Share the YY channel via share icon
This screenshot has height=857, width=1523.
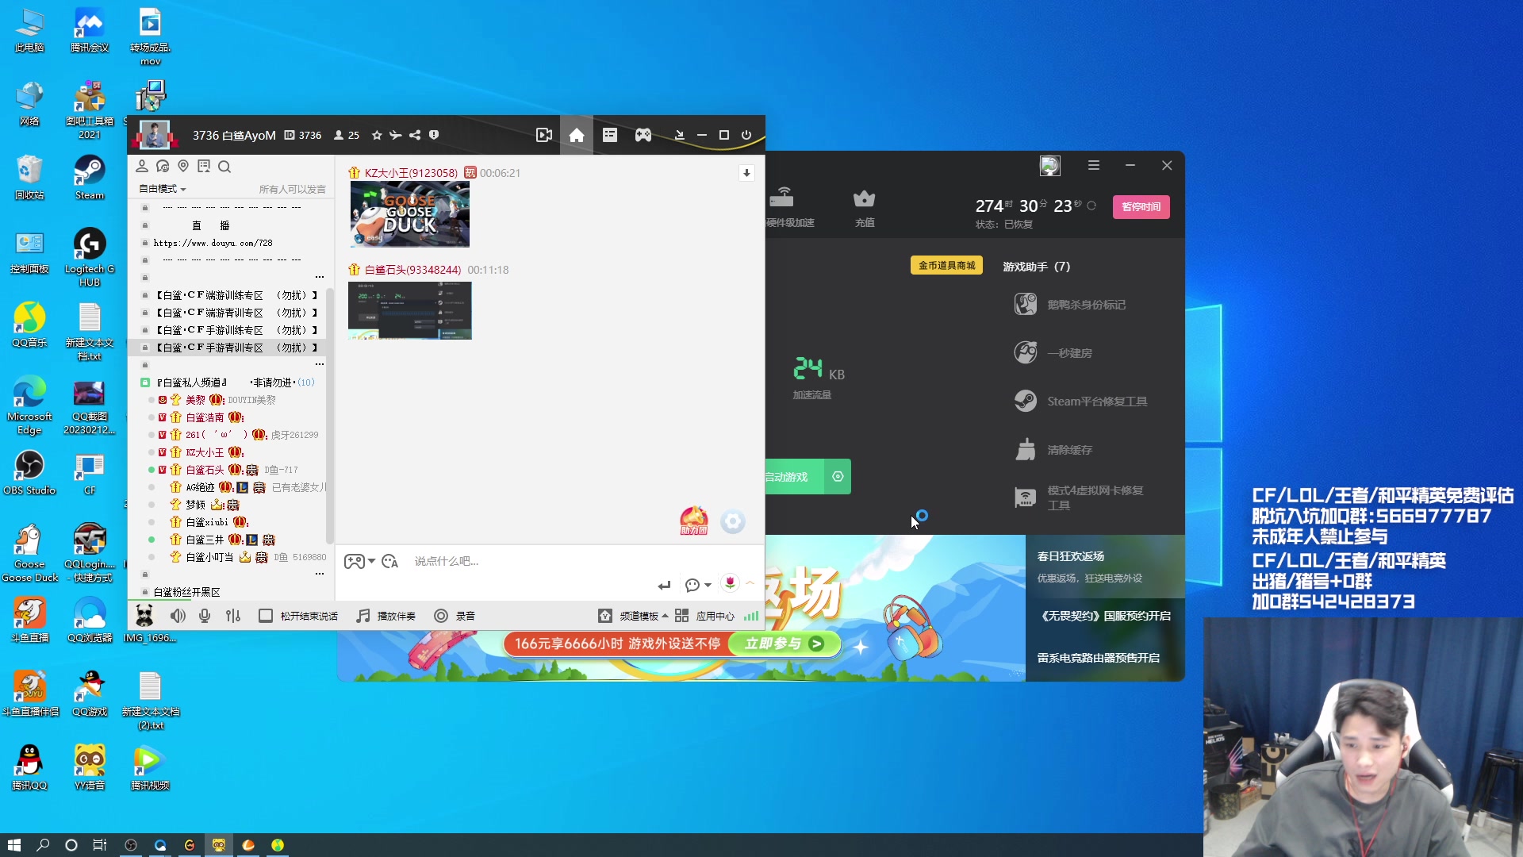point(415,136)
